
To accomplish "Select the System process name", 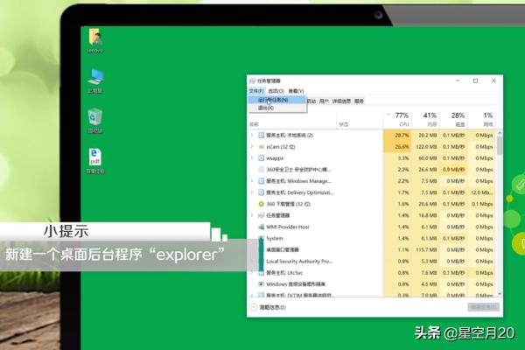I will 275,238.
